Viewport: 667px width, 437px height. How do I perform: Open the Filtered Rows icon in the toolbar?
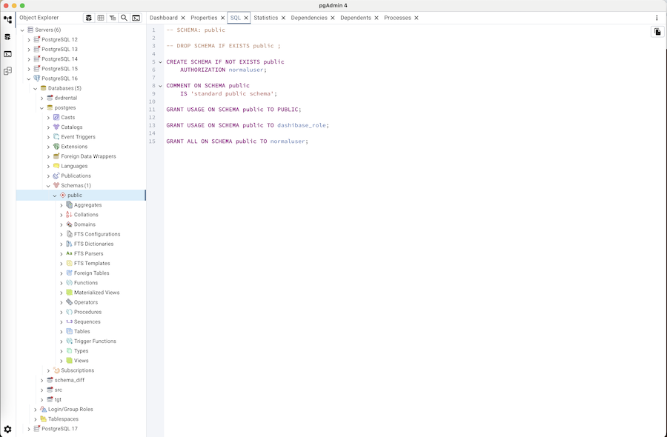pos(112,18)
